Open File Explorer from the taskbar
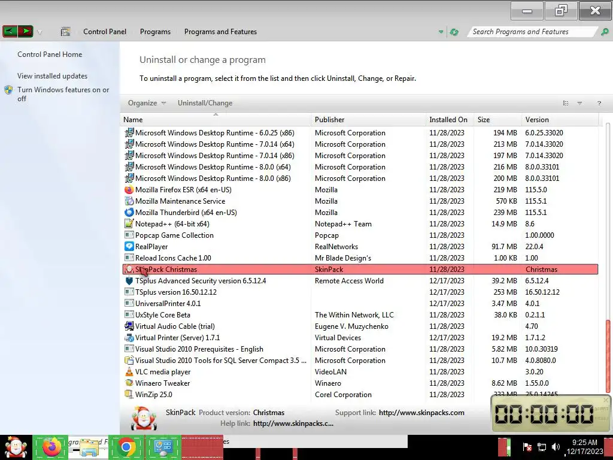613x460 pixels. (89, 447)
